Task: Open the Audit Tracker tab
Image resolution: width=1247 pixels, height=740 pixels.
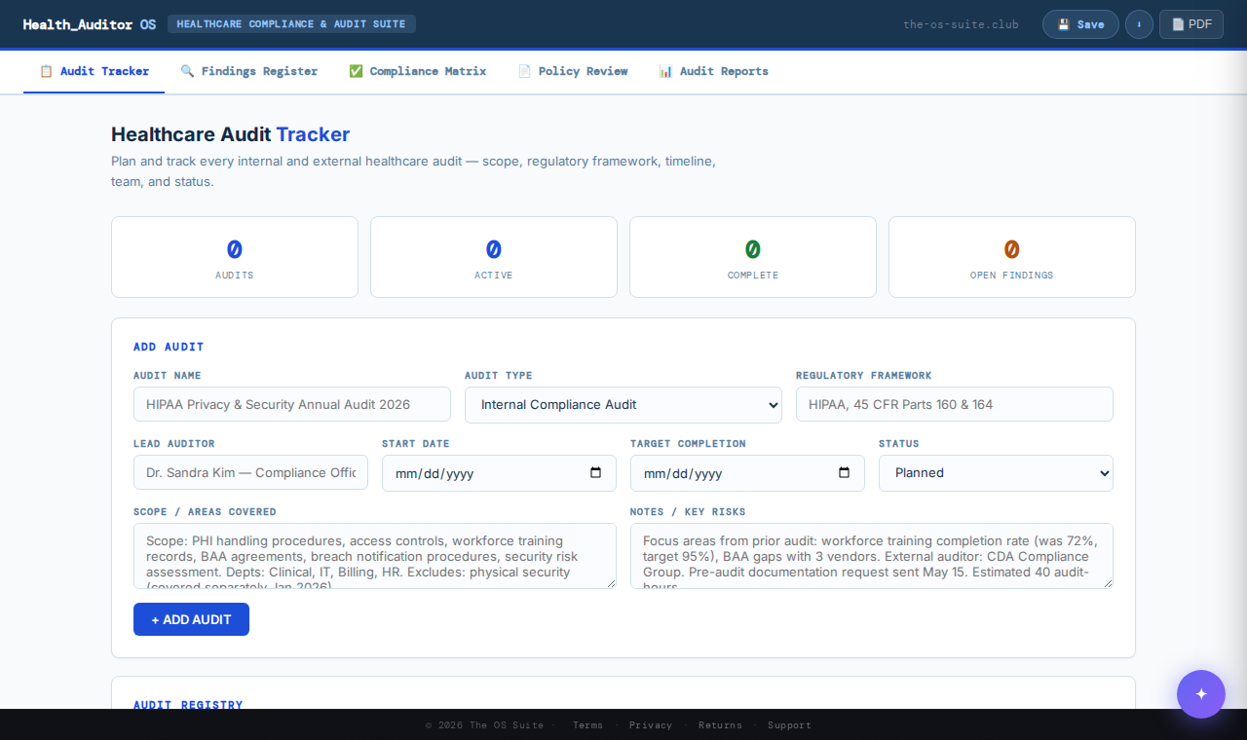Action: [94, 71]
